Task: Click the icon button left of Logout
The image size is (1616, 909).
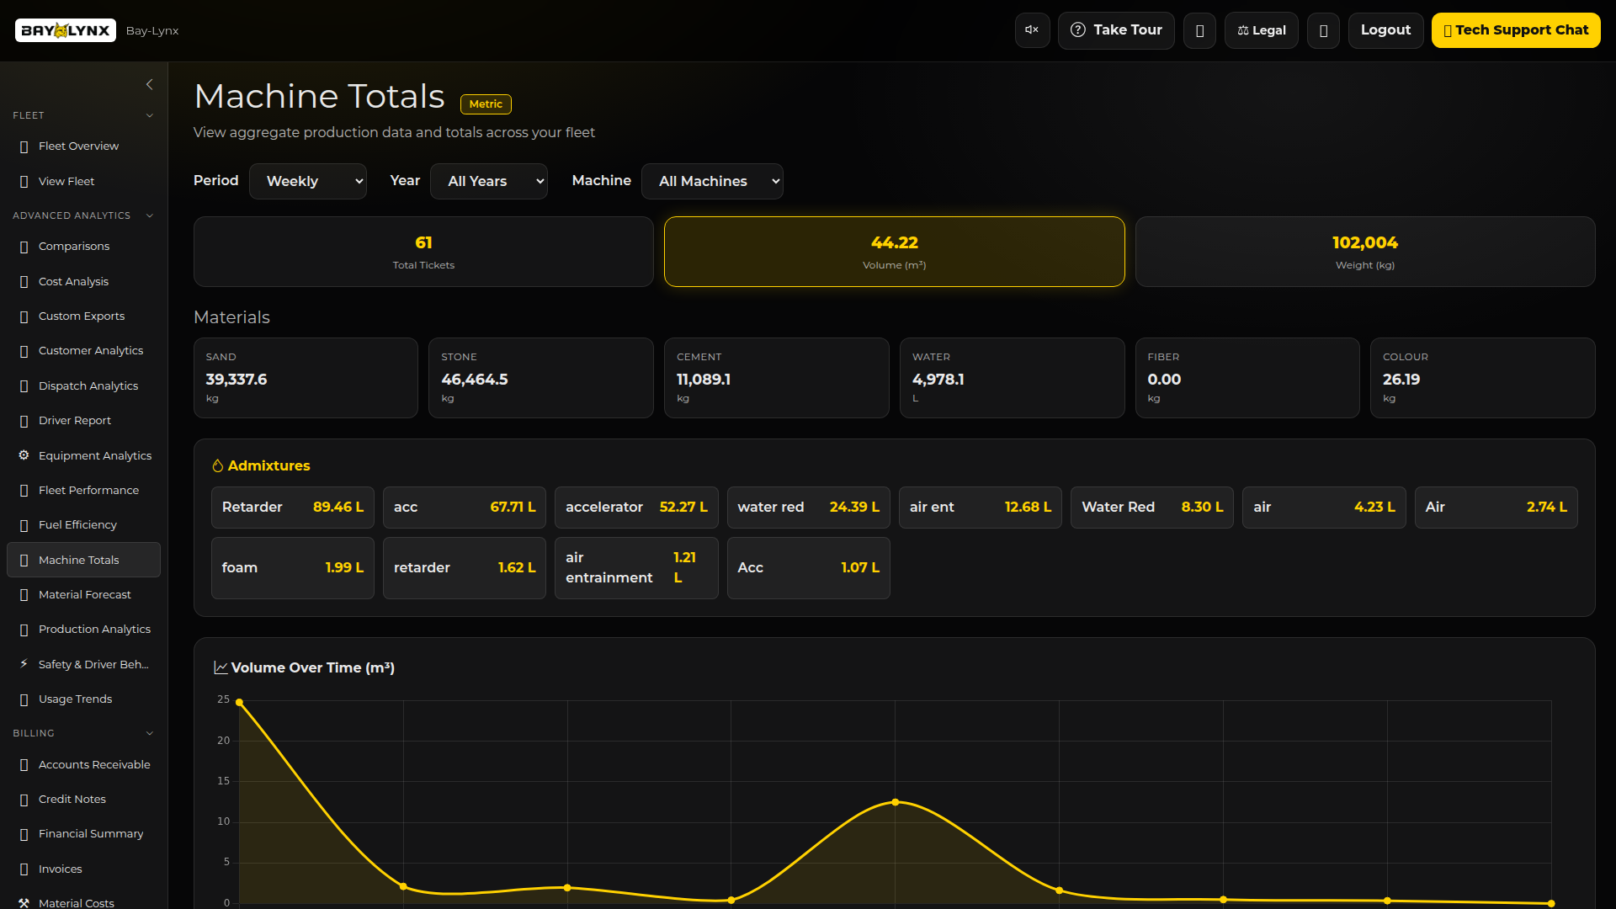Action: coord(1323,30)
